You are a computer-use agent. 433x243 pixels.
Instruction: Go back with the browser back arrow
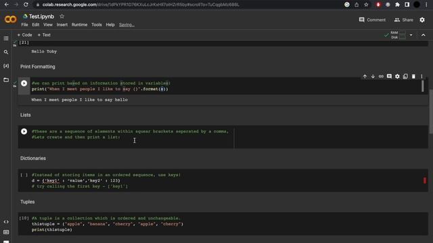[x=6, y=5]
